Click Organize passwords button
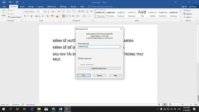The image size is (199, 112). (x=99, y=68)
